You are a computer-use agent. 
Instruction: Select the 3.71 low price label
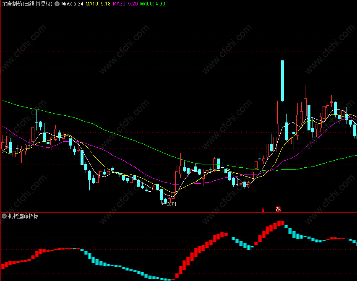pyautogui.click(x=172, y=204)
